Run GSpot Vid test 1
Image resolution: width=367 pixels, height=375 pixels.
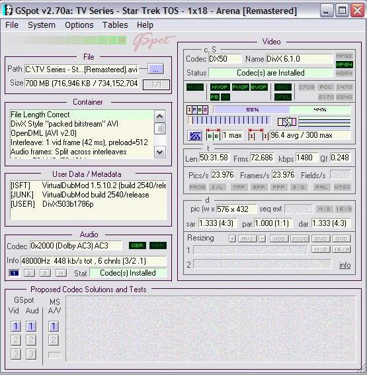(x=16, y=327)
